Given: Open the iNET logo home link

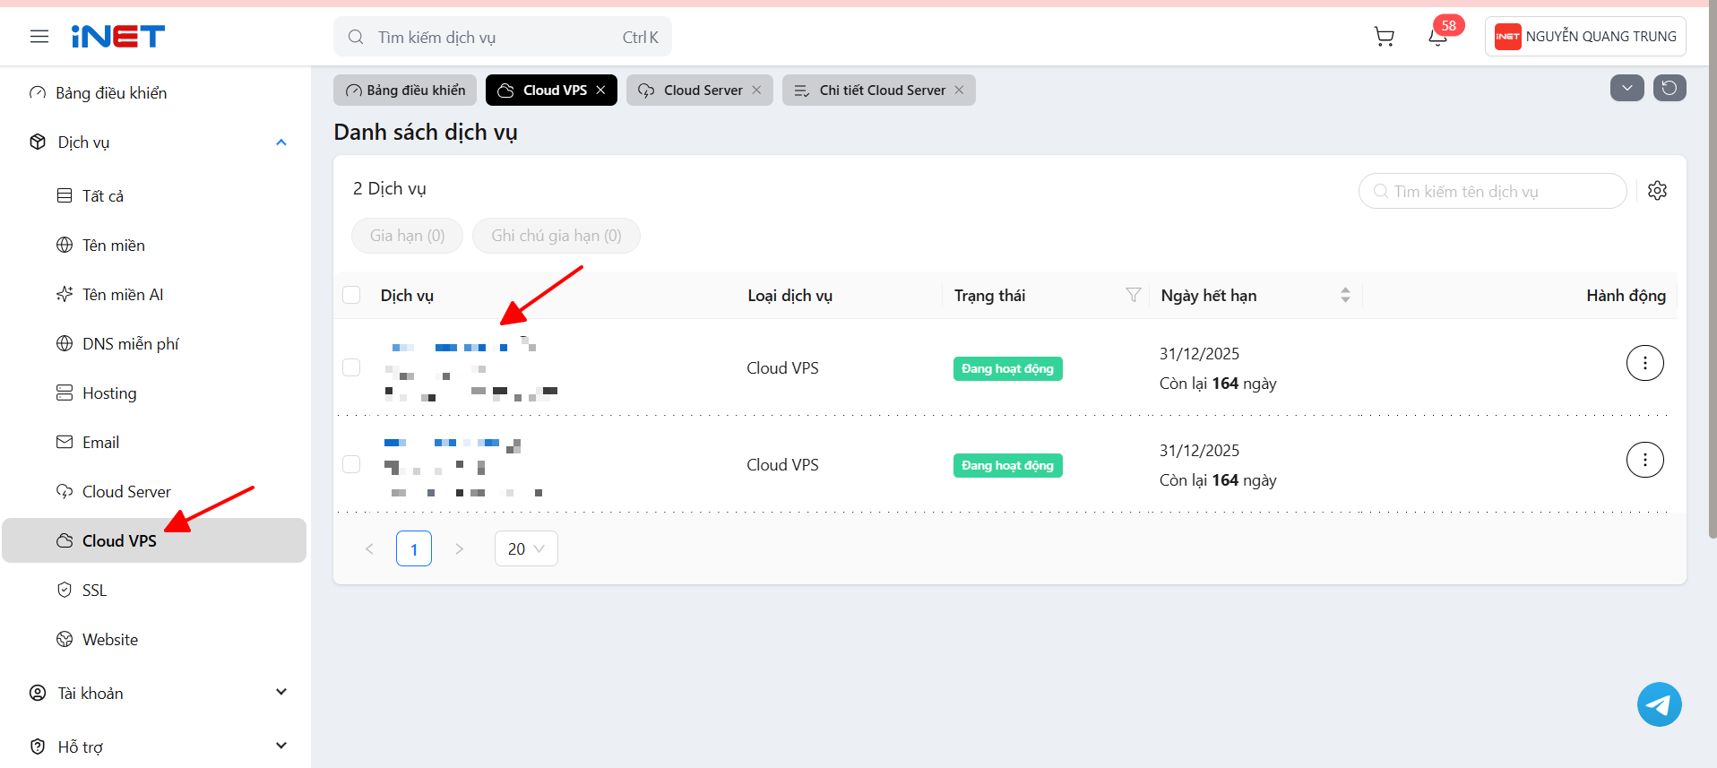Looking at the screenshot, I should pyautogui.click(x=118, y=37).
